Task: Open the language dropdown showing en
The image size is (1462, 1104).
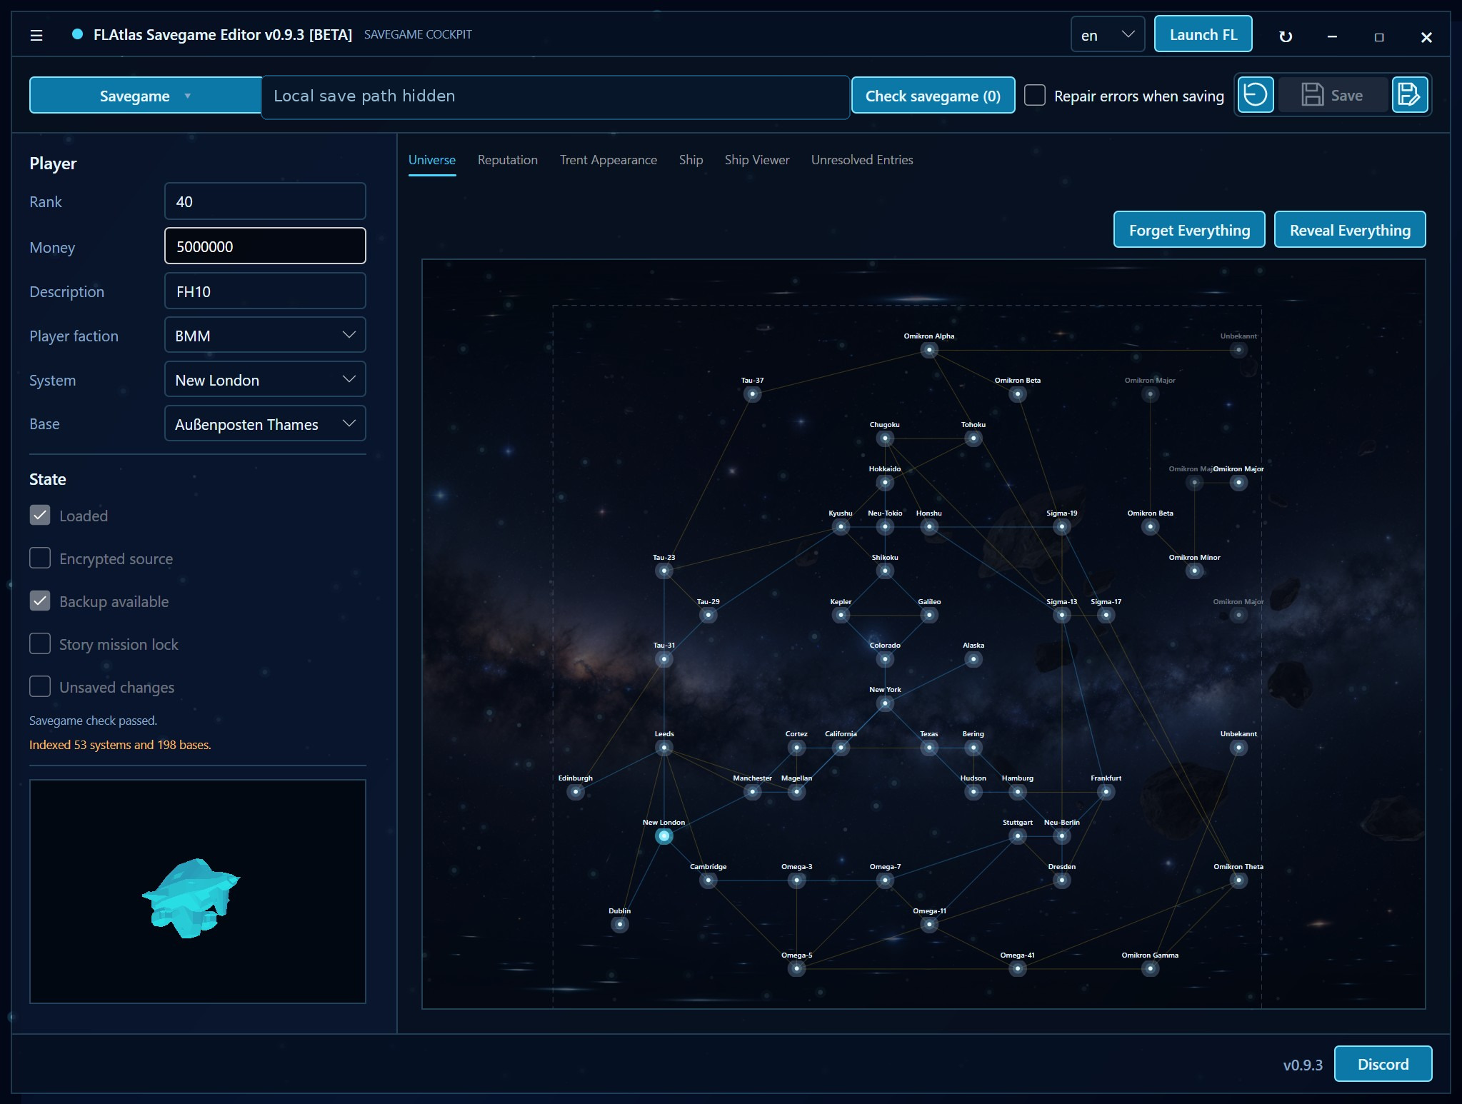Action: pyautogui.click(x=1108, y=34)
